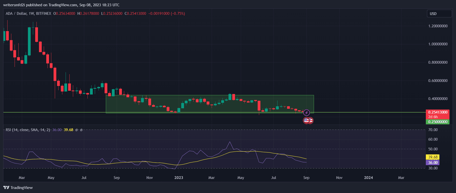Click the red current price label 0.25413000

coord(438,112)
